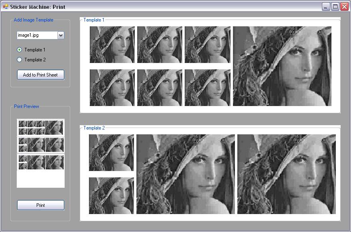Open the image file dropdown arrow
351x232 pixels.
tap(61, 35)
